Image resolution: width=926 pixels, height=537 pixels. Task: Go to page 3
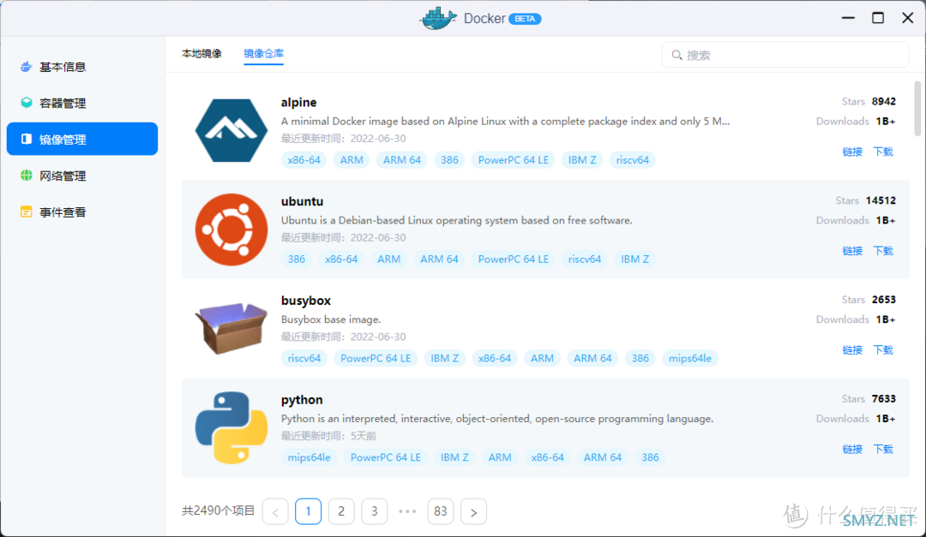(x=375, y=511)
